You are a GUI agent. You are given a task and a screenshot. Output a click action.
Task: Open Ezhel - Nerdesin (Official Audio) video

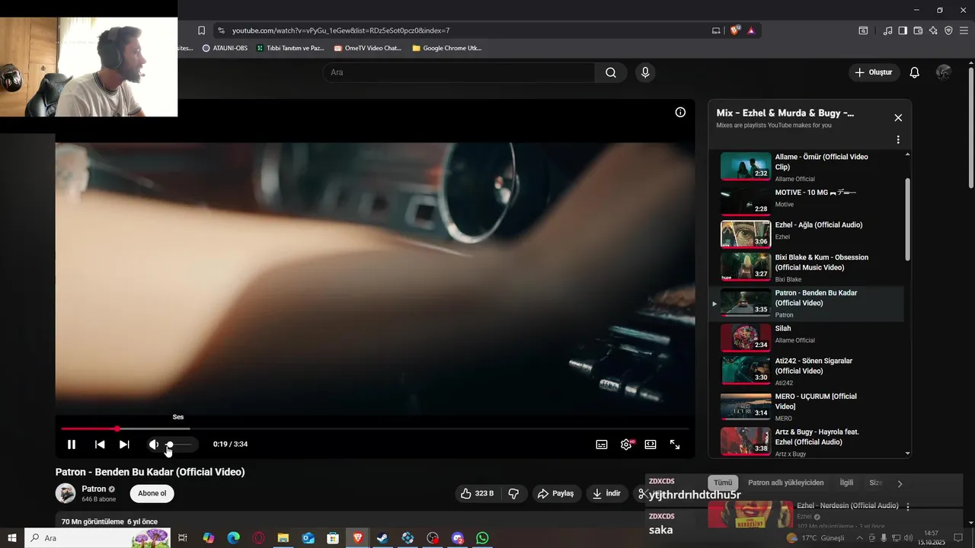pos(847,505)
